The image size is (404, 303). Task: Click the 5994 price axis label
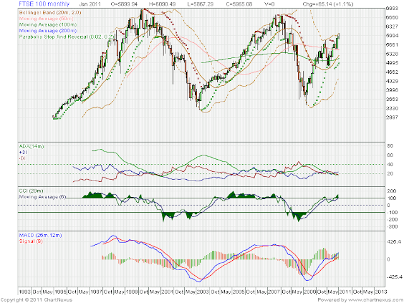point(392,35)
